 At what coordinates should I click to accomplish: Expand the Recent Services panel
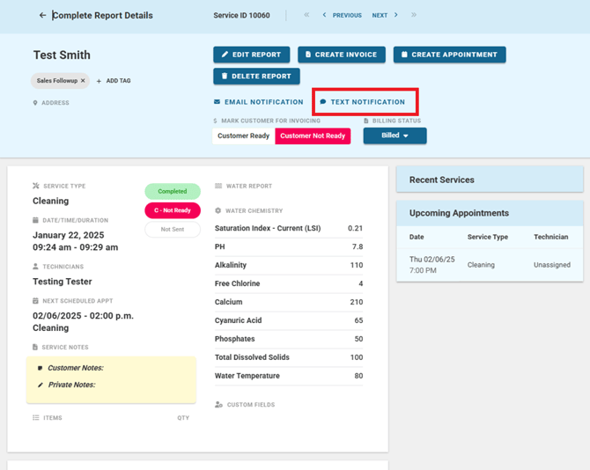coord(489,180)
